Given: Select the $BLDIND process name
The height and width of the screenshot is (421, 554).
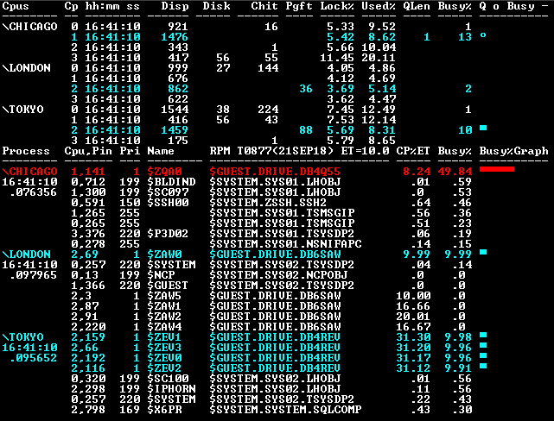Looking at the screenshot, I should (x=171, y=182).
